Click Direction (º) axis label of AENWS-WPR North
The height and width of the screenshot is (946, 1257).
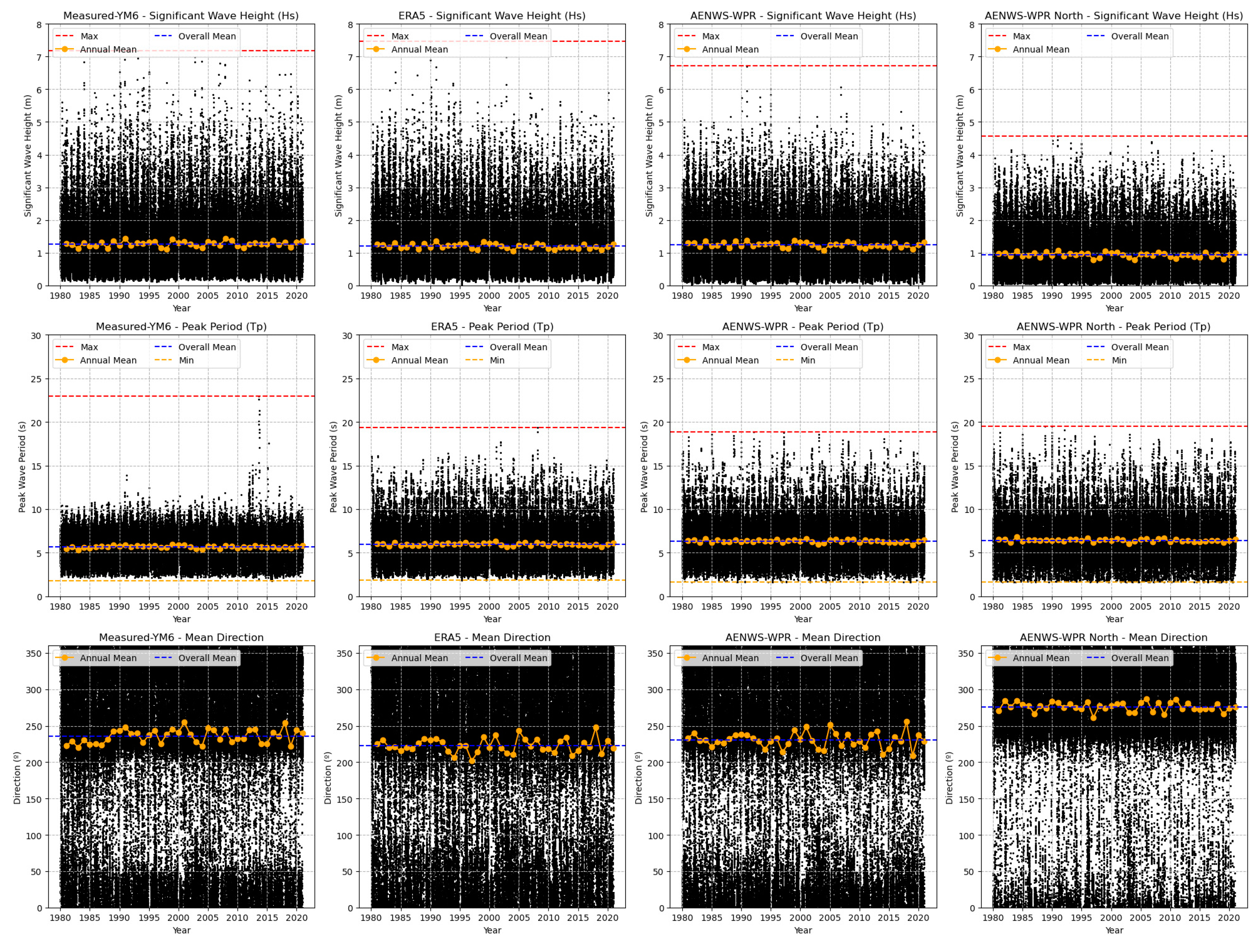(x=950, y=777)
